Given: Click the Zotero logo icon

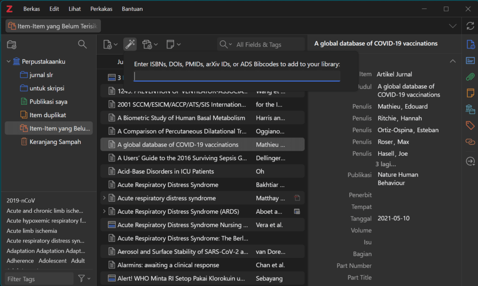Looking at the screenshot, I should coord(9,9).
